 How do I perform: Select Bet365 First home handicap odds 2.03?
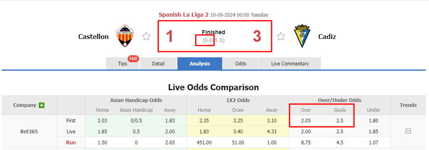coord(102,121)
